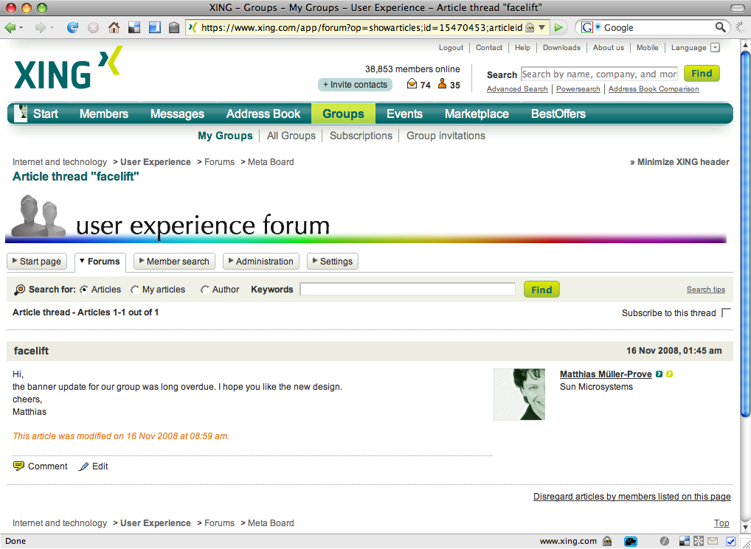
Task: Click the vertical scrollbar thumb
Action: tap(745, 233)
